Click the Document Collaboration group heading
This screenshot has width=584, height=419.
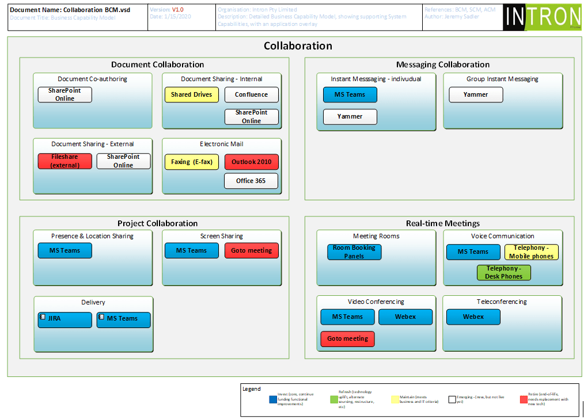[157, 64]
